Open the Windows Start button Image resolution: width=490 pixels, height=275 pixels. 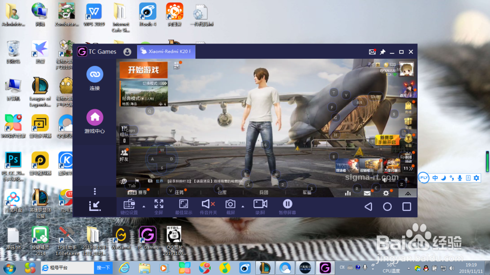tap(9, 268)
